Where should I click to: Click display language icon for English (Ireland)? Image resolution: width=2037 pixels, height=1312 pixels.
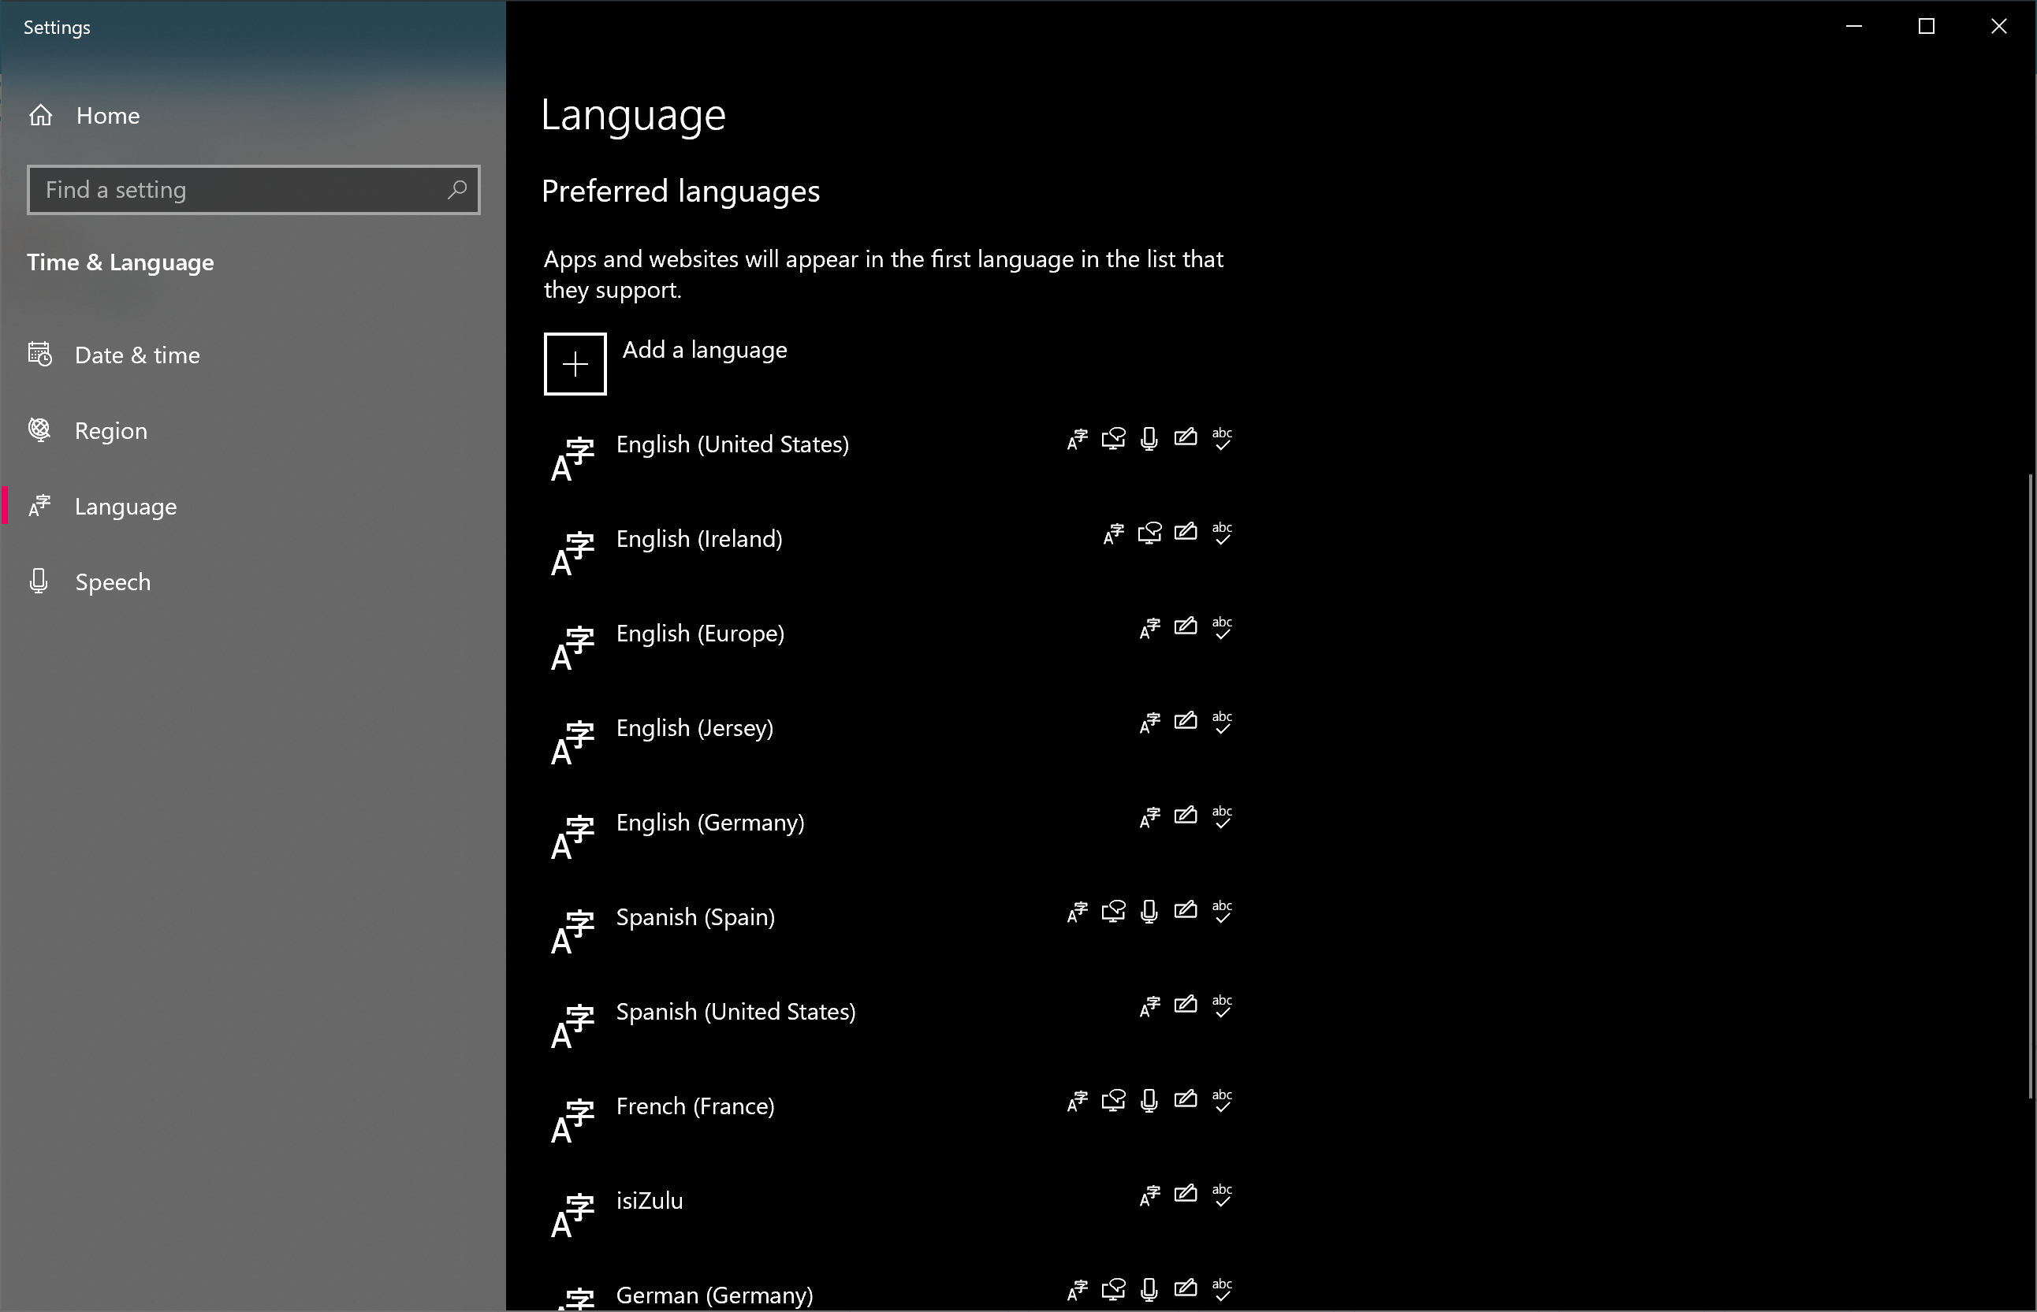pos(1113,534)
